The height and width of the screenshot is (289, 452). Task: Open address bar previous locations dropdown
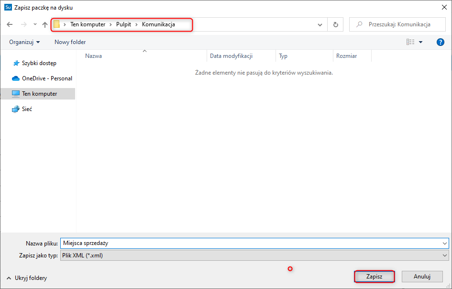click(x=320, y=25)
